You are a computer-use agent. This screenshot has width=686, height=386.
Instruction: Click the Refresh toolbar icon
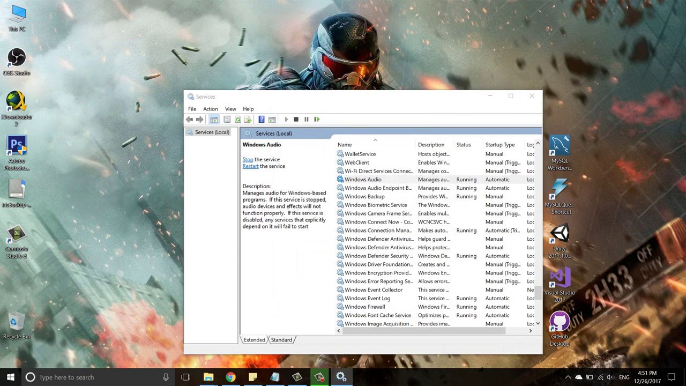pyautogui.click(x=237, y=120)
